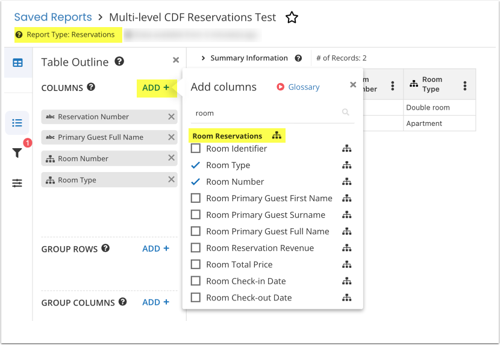Screen dimensions: 500x345
Task: Uncheck the Room Number option
Action: coord(196,182)
